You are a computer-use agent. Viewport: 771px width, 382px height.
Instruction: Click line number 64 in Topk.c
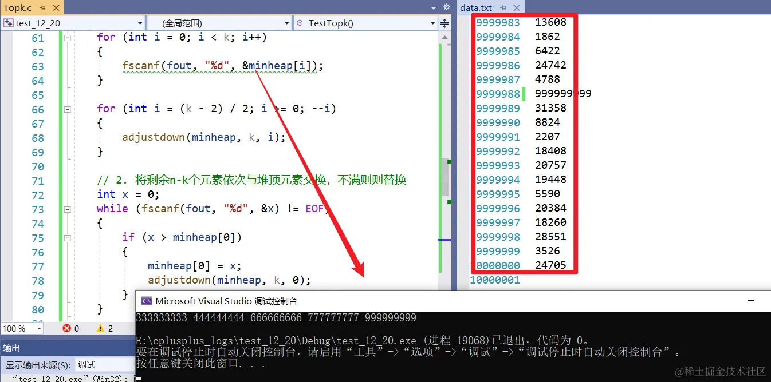(38, 80)
